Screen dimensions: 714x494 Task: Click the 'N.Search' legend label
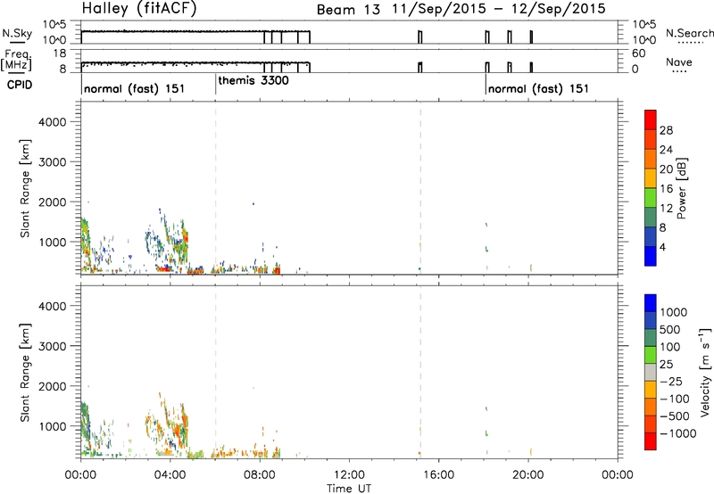(690, 33)
